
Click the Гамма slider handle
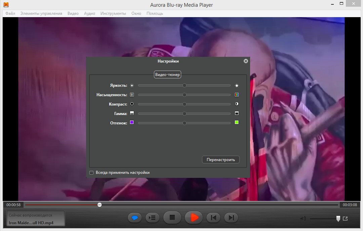coord(184,114)
